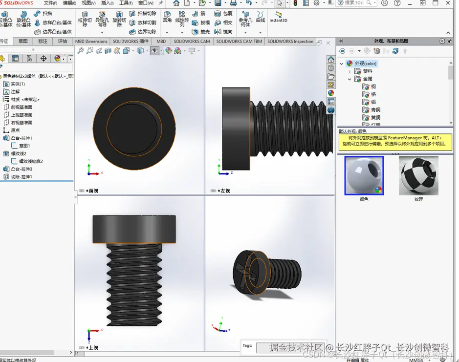Image resolution: width=459 pixels, height=362 pixels.
Task: Click the Section View icon in view toolbar
Action: tap(108, 51)
